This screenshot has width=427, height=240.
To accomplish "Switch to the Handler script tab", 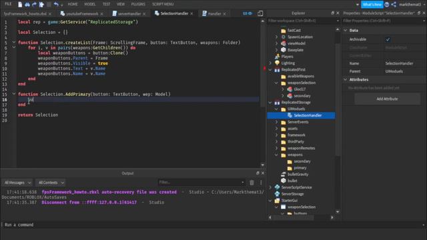I will point(214,13).
